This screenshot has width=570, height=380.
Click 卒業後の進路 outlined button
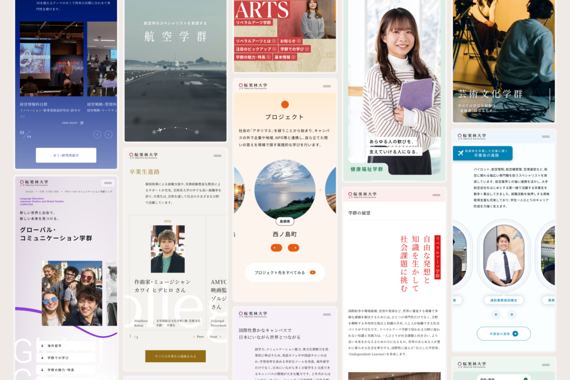click(x=503, y=333)
